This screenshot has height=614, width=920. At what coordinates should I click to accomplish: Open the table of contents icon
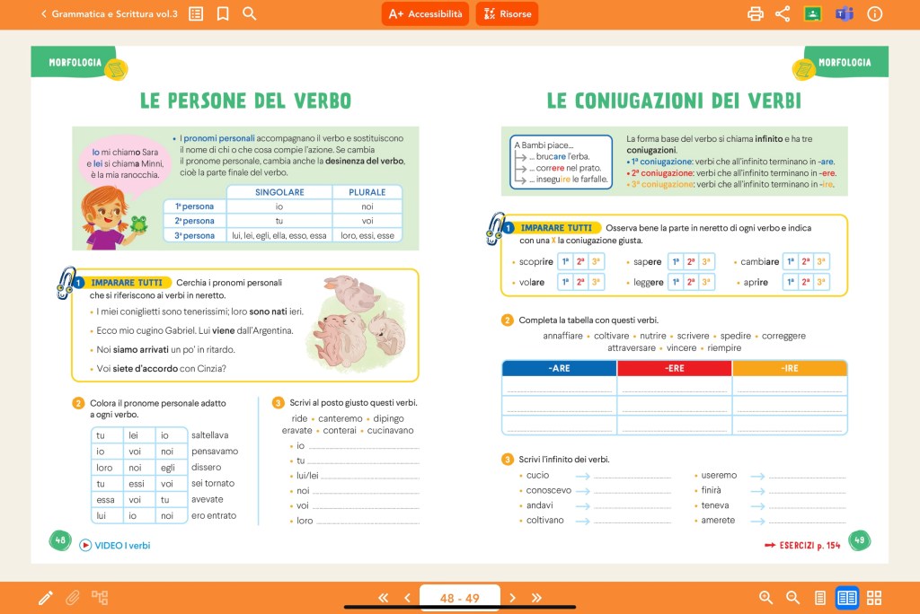point(196,13)
